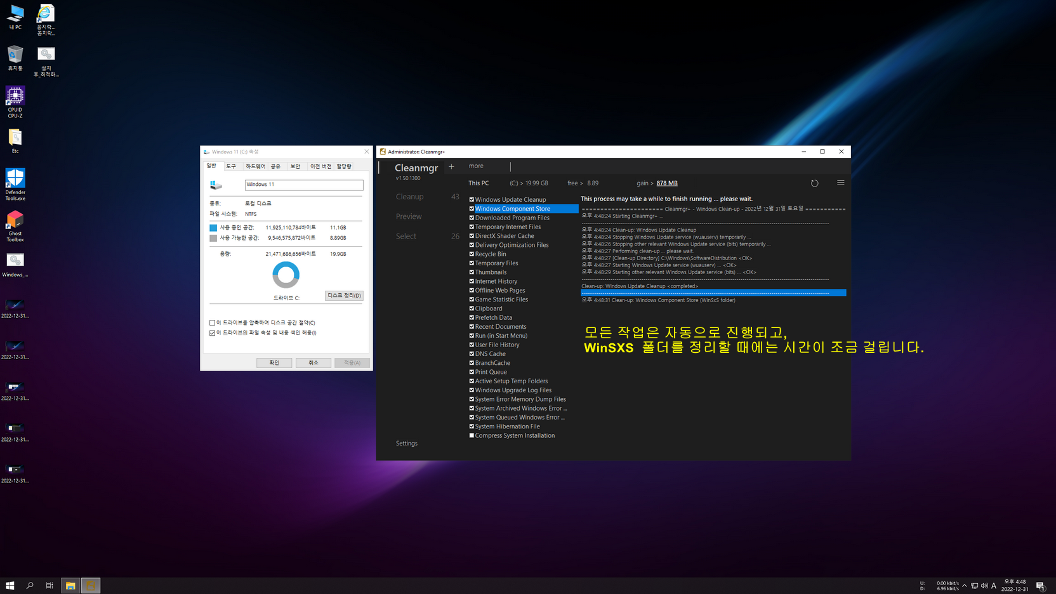Uncheck Temporary Internet Files

click(472, 227)
